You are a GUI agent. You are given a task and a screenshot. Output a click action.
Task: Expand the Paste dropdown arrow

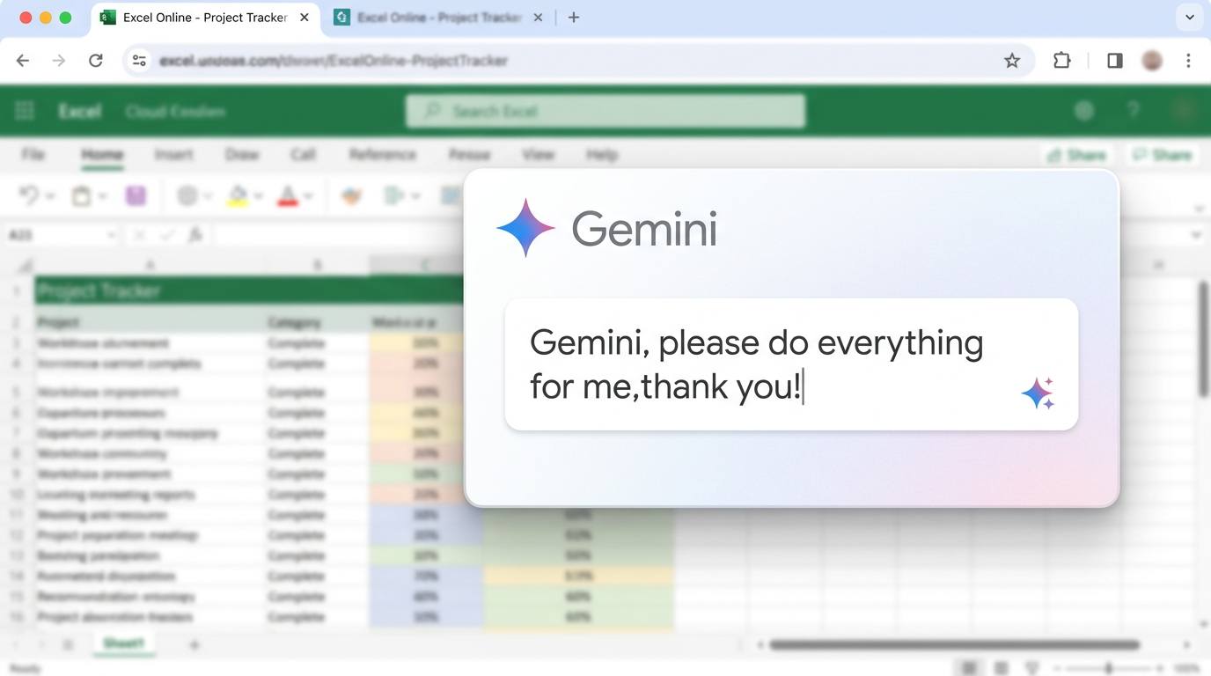pos(103,196)
